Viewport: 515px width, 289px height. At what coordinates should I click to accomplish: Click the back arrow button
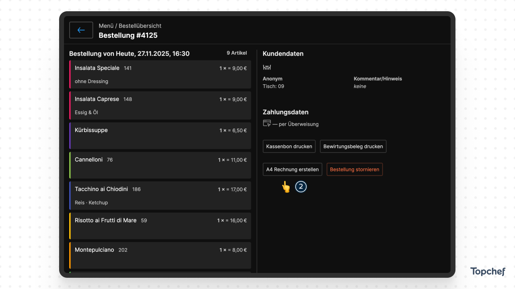coord(81,30)
